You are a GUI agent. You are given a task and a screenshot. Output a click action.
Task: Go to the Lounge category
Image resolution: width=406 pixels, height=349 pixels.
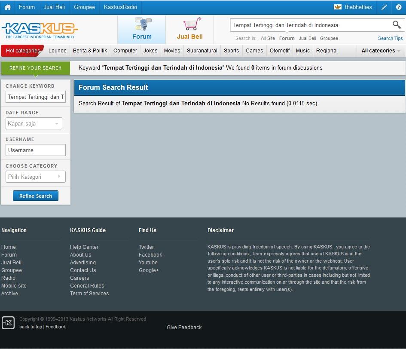pyautogui.click(x=57, y=51)
